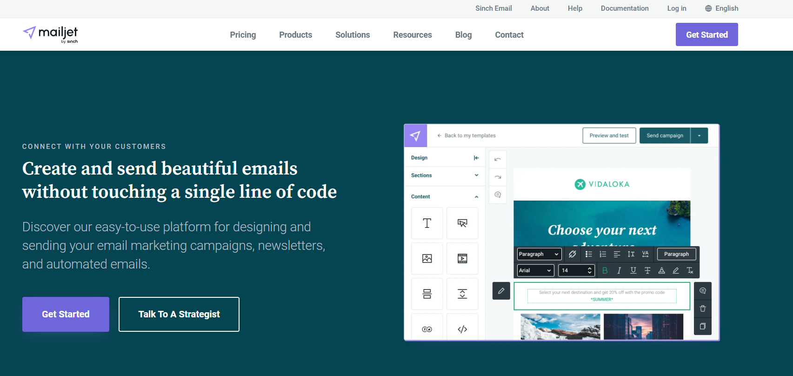This screenshot has width=793, height=376.
Task: Click the Video content block icon
Action: 462,259
